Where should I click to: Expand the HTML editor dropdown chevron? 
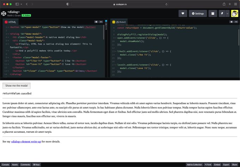[101, 22]
